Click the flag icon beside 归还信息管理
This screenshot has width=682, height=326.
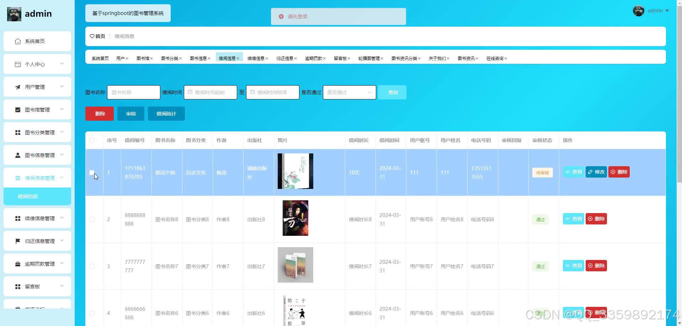click(x=18, y=241)
